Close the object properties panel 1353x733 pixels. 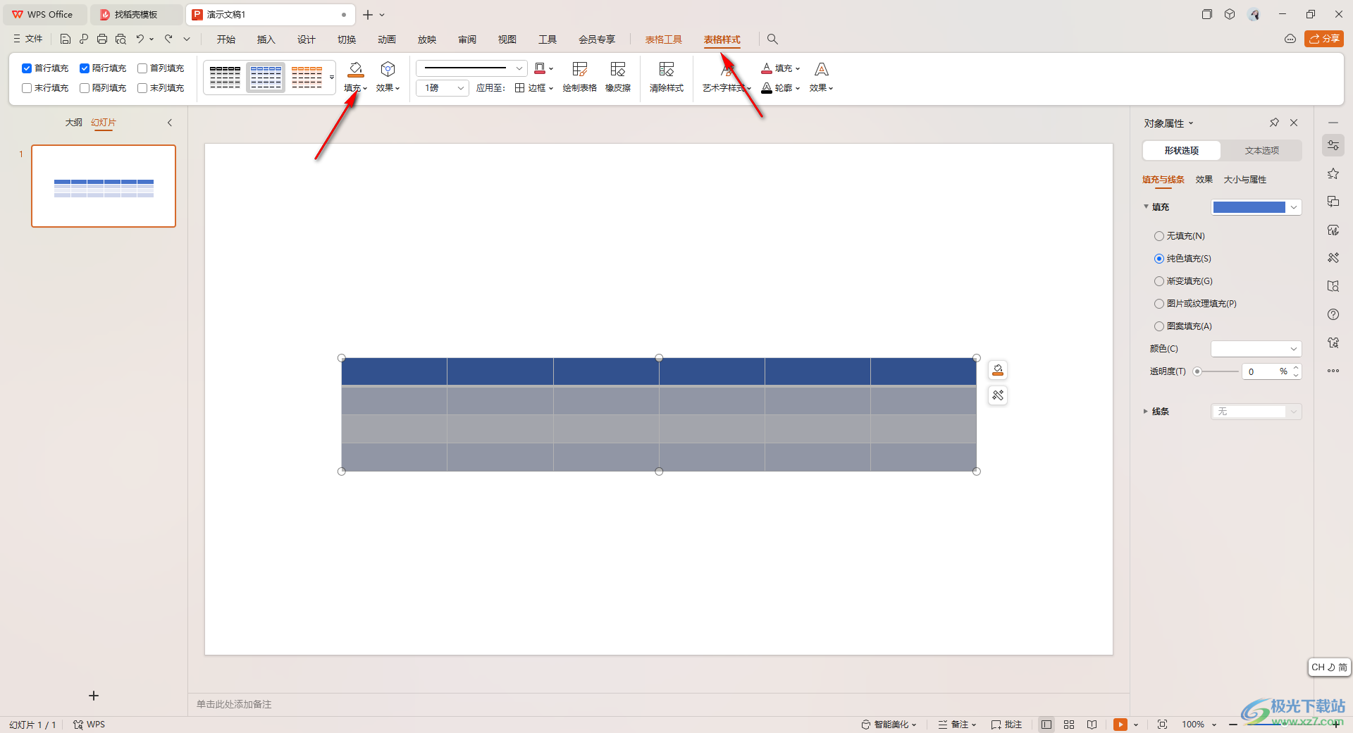[1294, 123]
